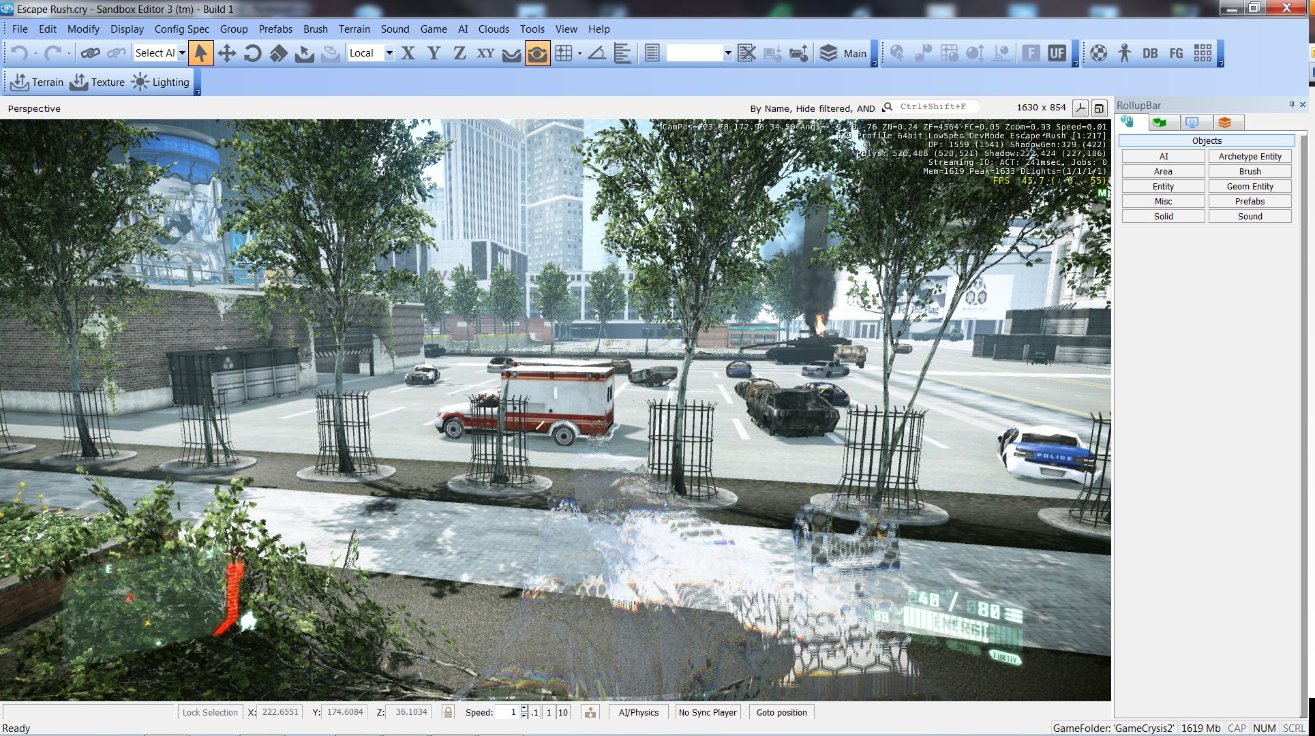This screenshot has width=1315, height=736.
Task: Click the Unfreeze all UF icon
Action: (x=1057, y=53)
